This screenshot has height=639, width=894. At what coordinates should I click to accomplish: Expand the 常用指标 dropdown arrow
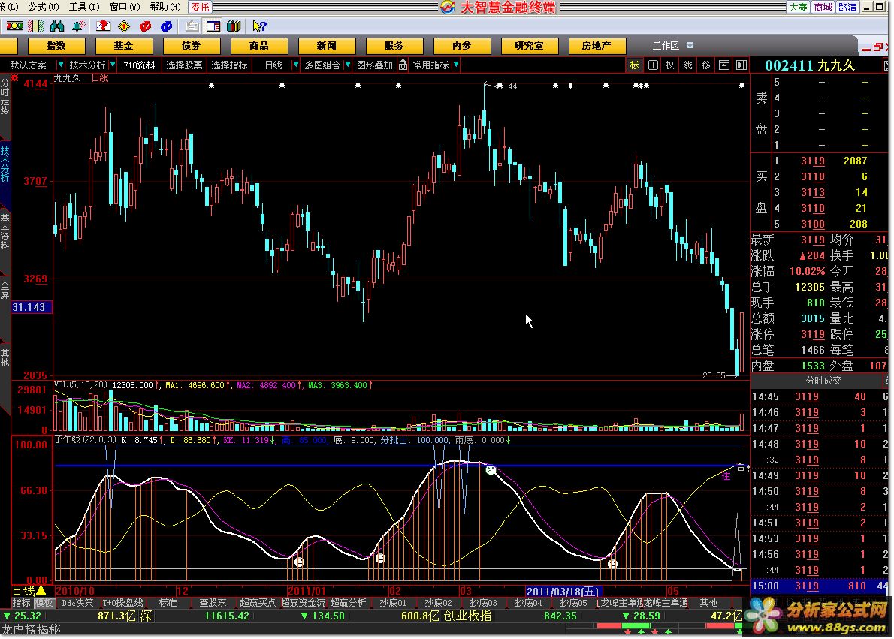coord(456,65)
